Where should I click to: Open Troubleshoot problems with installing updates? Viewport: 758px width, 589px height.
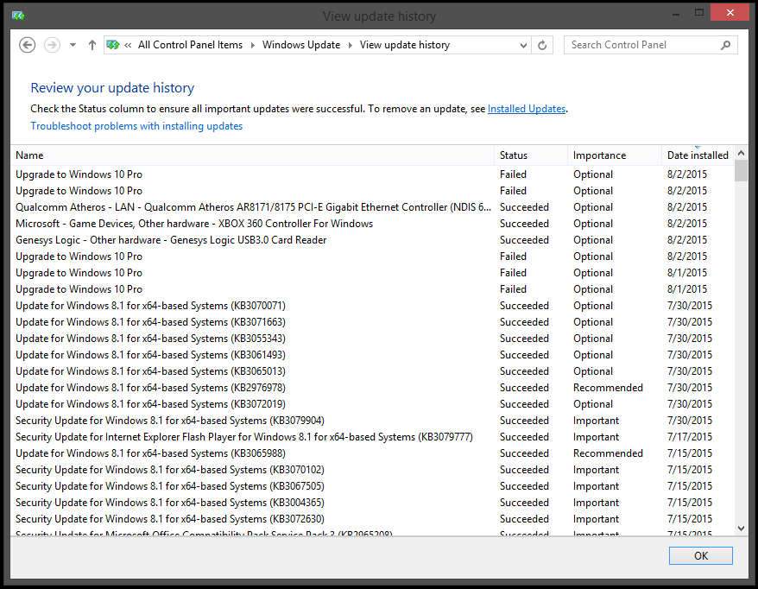(x=136, y=126)
